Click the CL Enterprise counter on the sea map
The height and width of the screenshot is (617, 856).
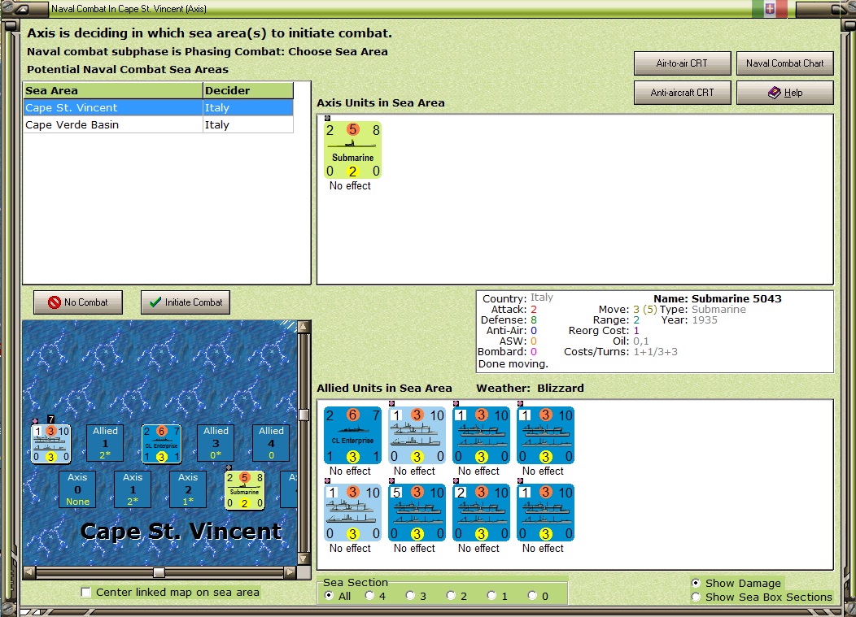(162, 444)
